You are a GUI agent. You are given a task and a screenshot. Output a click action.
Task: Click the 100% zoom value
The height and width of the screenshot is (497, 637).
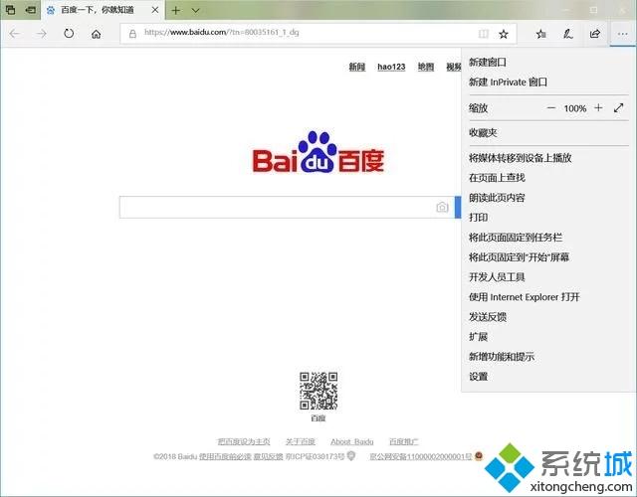[x=575, y=108]
